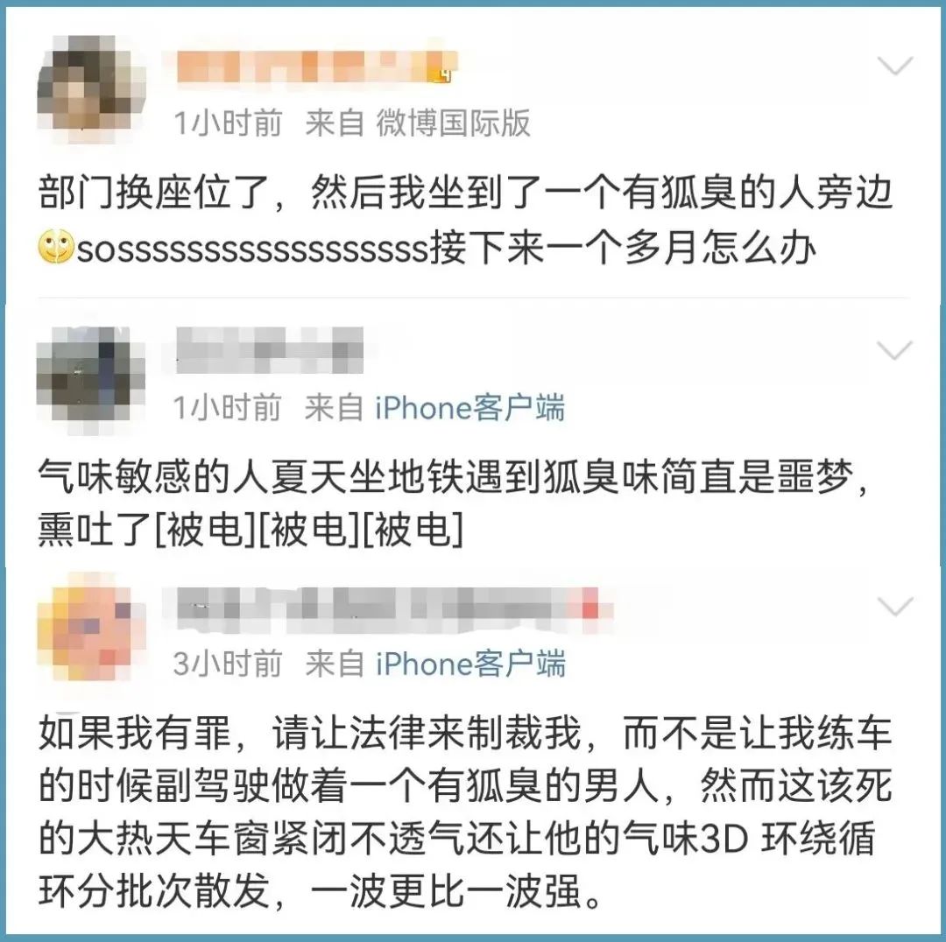Click the red badge after third username
This screenshot has height=942, width=946.
coord(590,608)
